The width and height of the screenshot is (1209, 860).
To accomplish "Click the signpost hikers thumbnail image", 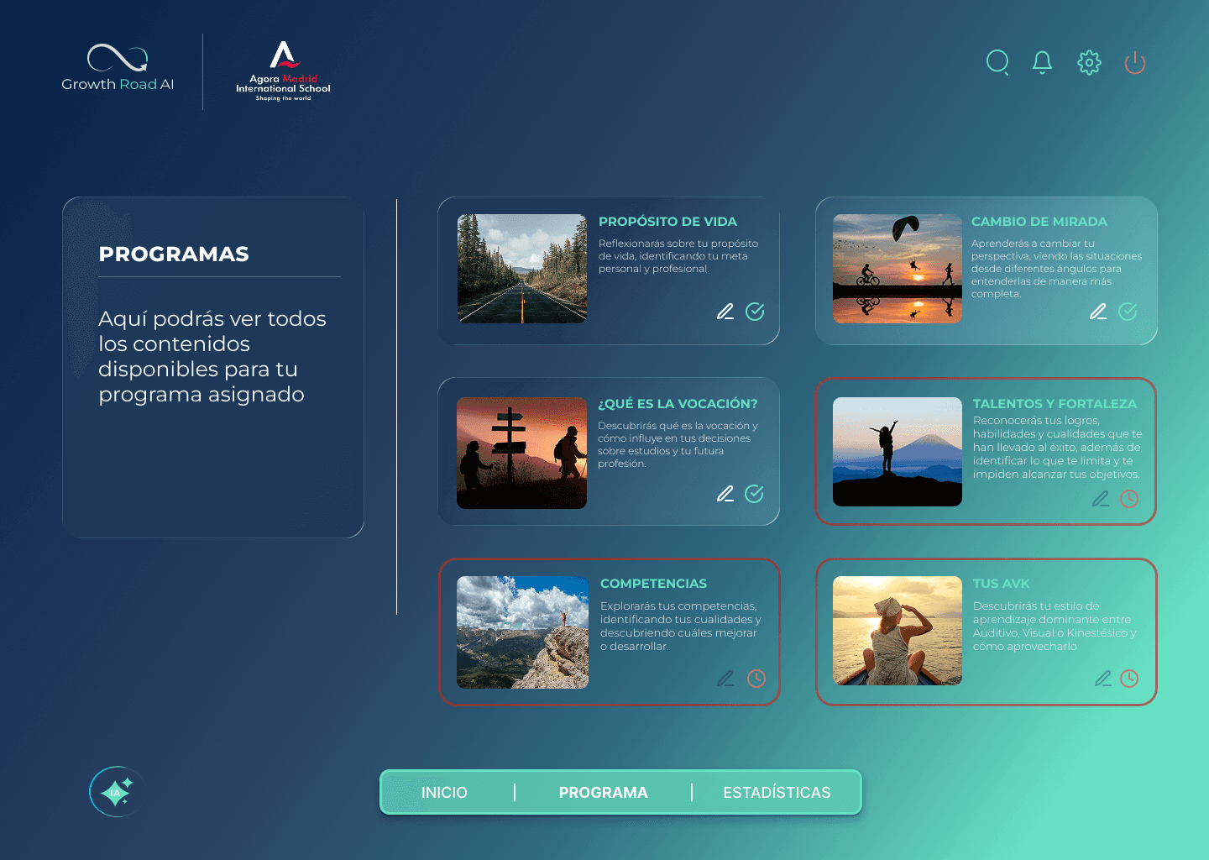I will coord(522,453).
